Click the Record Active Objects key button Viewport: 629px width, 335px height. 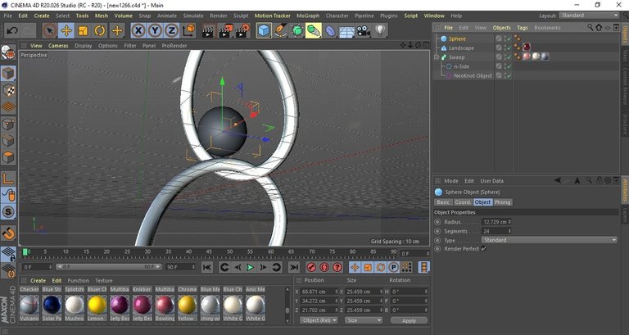click(311, 267)
